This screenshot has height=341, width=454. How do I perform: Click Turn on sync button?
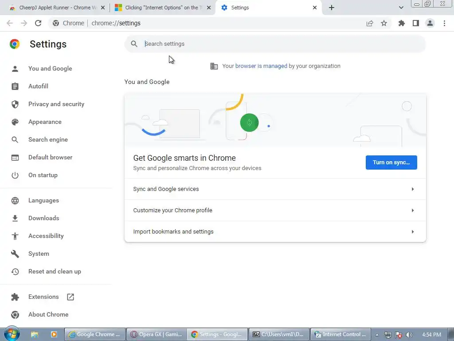391,163
